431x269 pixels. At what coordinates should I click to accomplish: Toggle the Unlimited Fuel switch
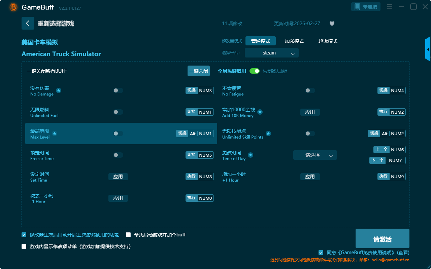point(118,112)
